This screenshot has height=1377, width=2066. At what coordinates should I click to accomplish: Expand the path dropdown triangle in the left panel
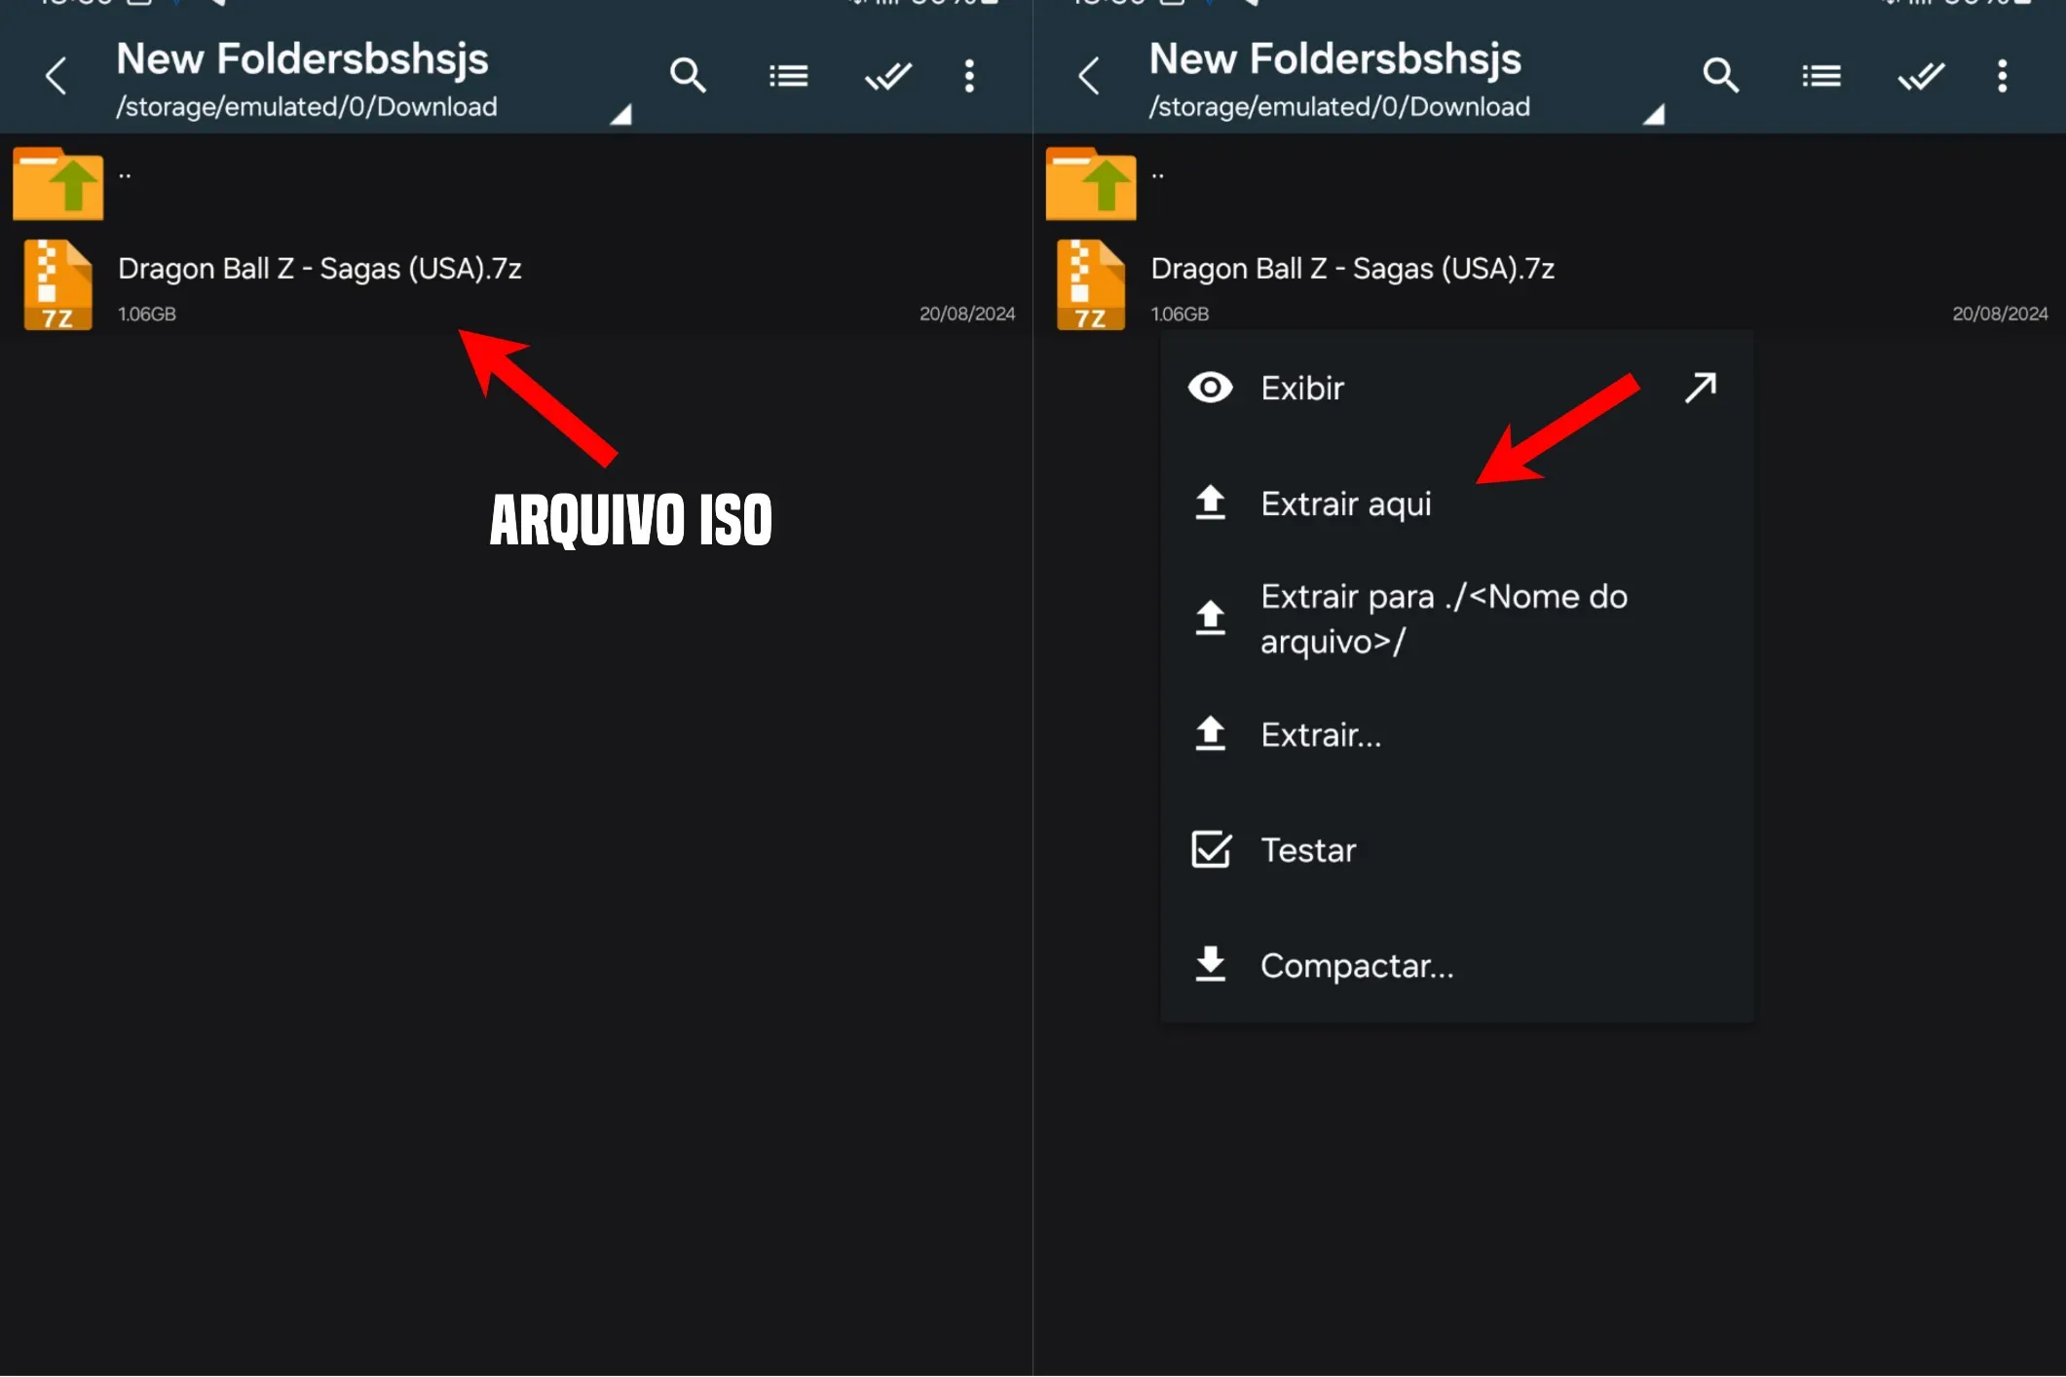tap(620, 116)
